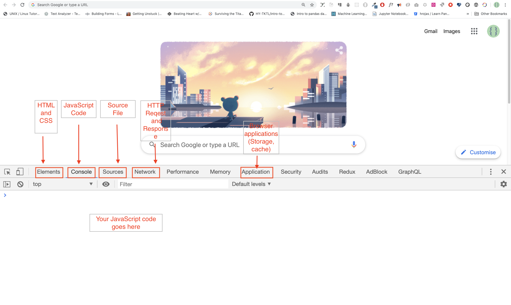
Task: Bookmark this page with the star icon
Action: pos(312,5)
